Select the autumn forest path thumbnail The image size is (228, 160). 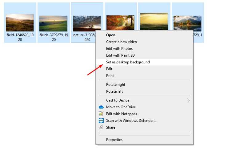[x=120, y=23]
